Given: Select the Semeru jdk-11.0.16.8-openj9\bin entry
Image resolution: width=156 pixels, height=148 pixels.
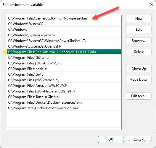Looking at the screenshot, I should tap(64, 18).
